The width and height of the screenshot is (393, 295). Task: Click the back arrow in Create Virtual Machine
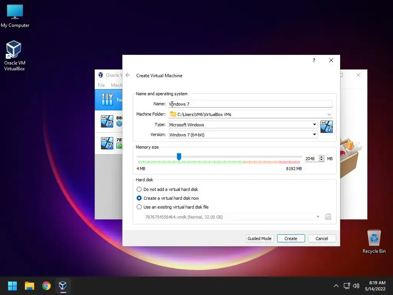pyautogui.click(x=128, y=75)
